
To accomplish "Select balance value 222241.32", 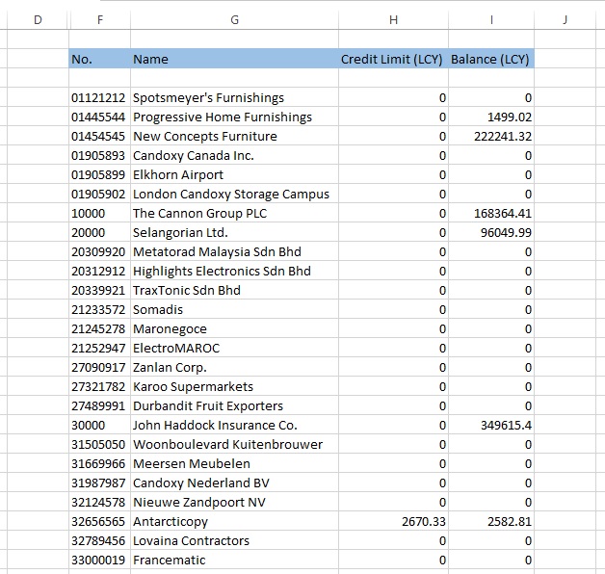I will pyautogui.click(x=491, y=136).
